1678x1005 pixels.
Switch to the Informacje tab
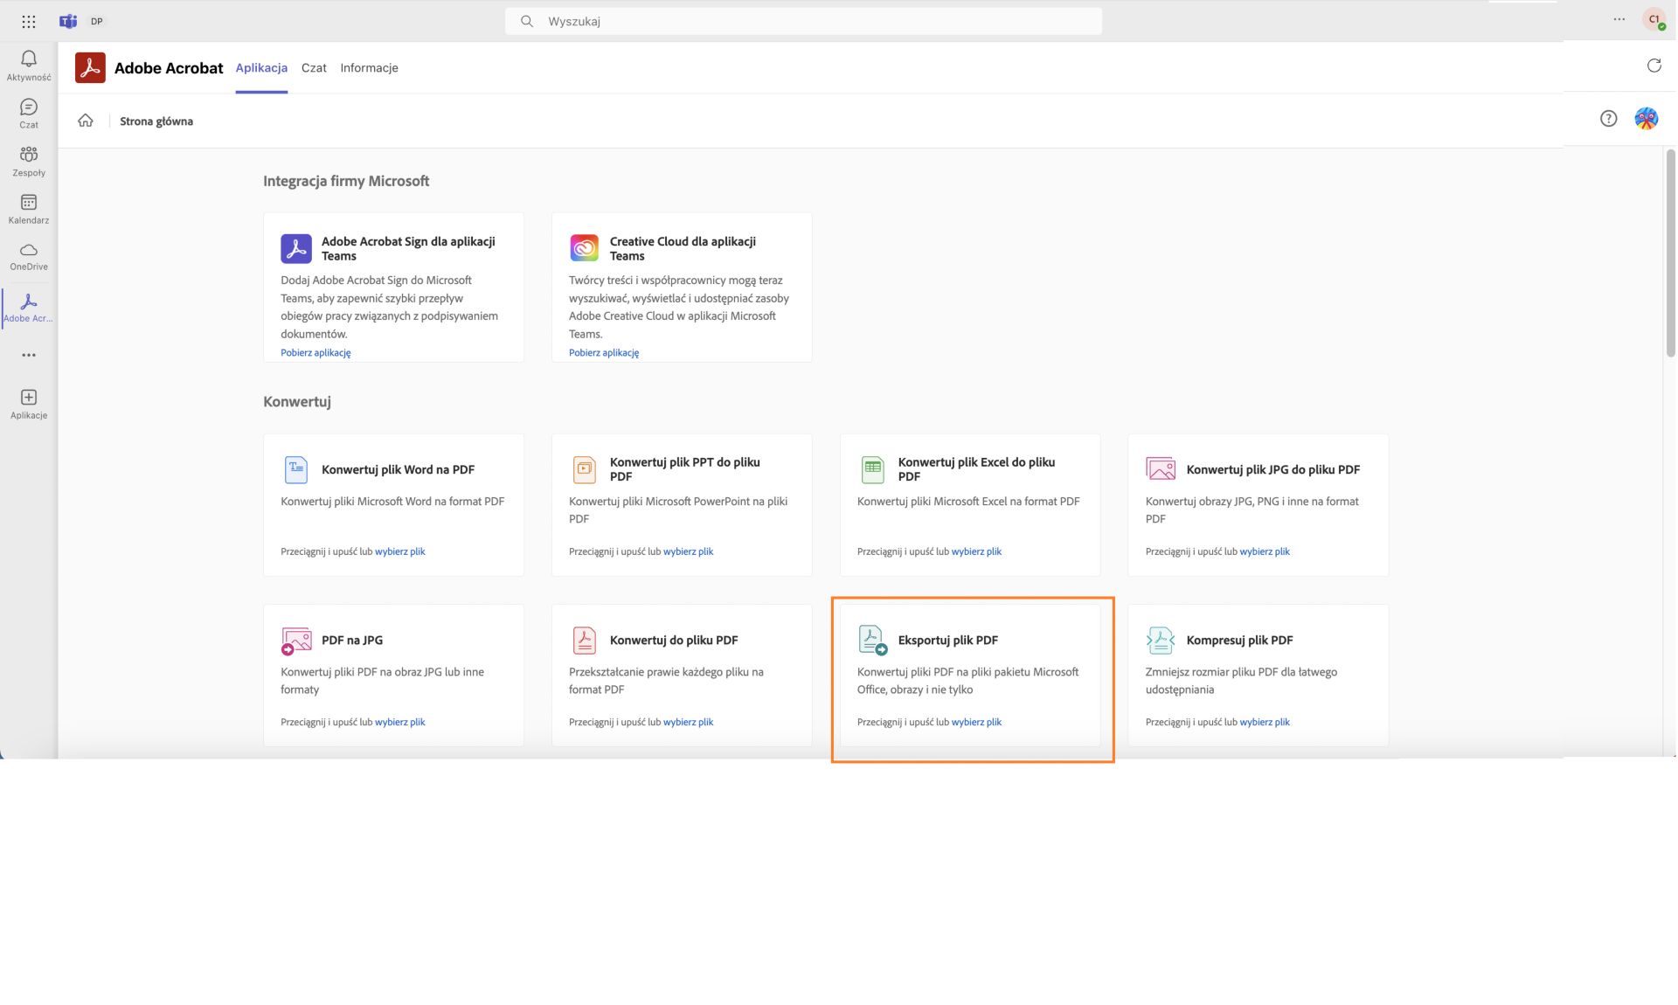tap(369, 67)
